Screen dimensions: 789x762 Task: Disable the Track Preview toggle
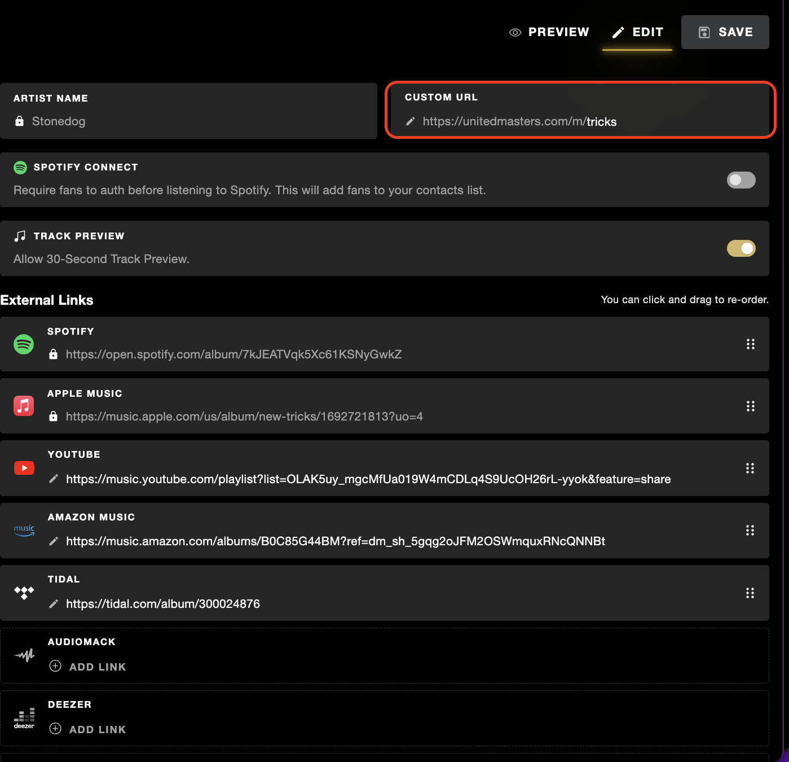click(741, 248)
